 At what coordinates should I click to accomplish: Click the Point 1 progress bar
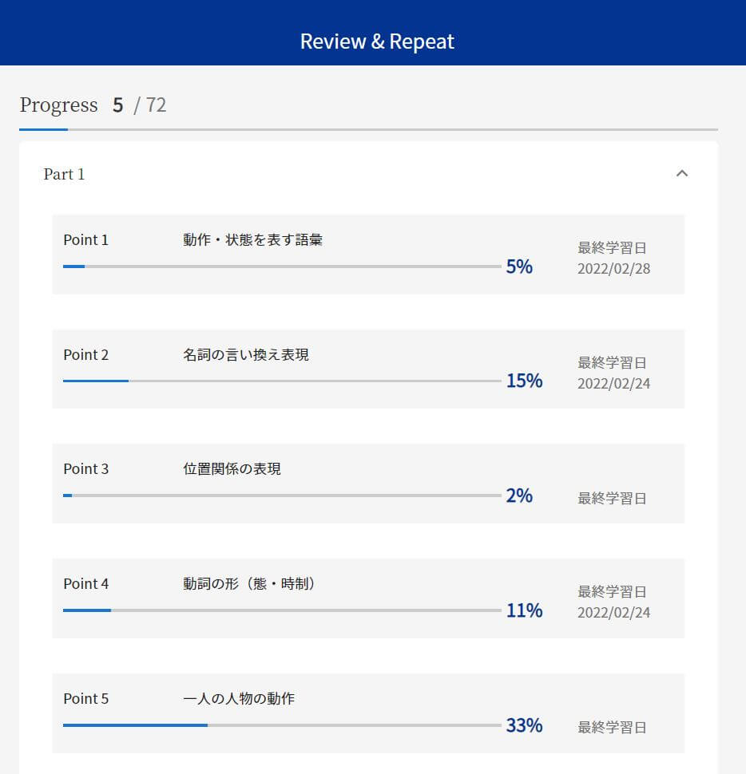(282, 267)
